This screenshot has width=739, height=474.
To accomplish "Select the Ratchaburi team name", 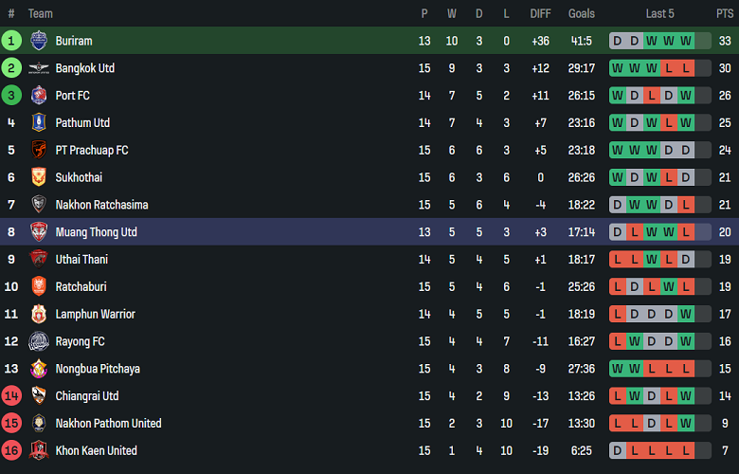I will tap(82, 286).
